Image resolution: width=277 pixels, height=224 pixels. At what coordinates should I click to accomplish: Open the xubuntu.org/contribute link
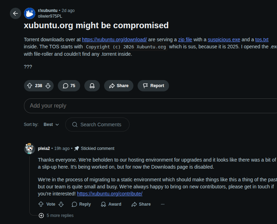(x=110, y=194)
